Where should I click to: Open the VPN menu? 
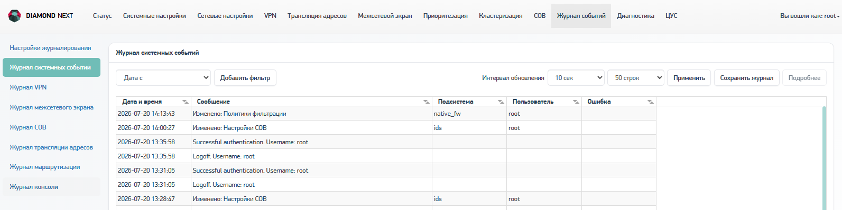coord(270,16)
